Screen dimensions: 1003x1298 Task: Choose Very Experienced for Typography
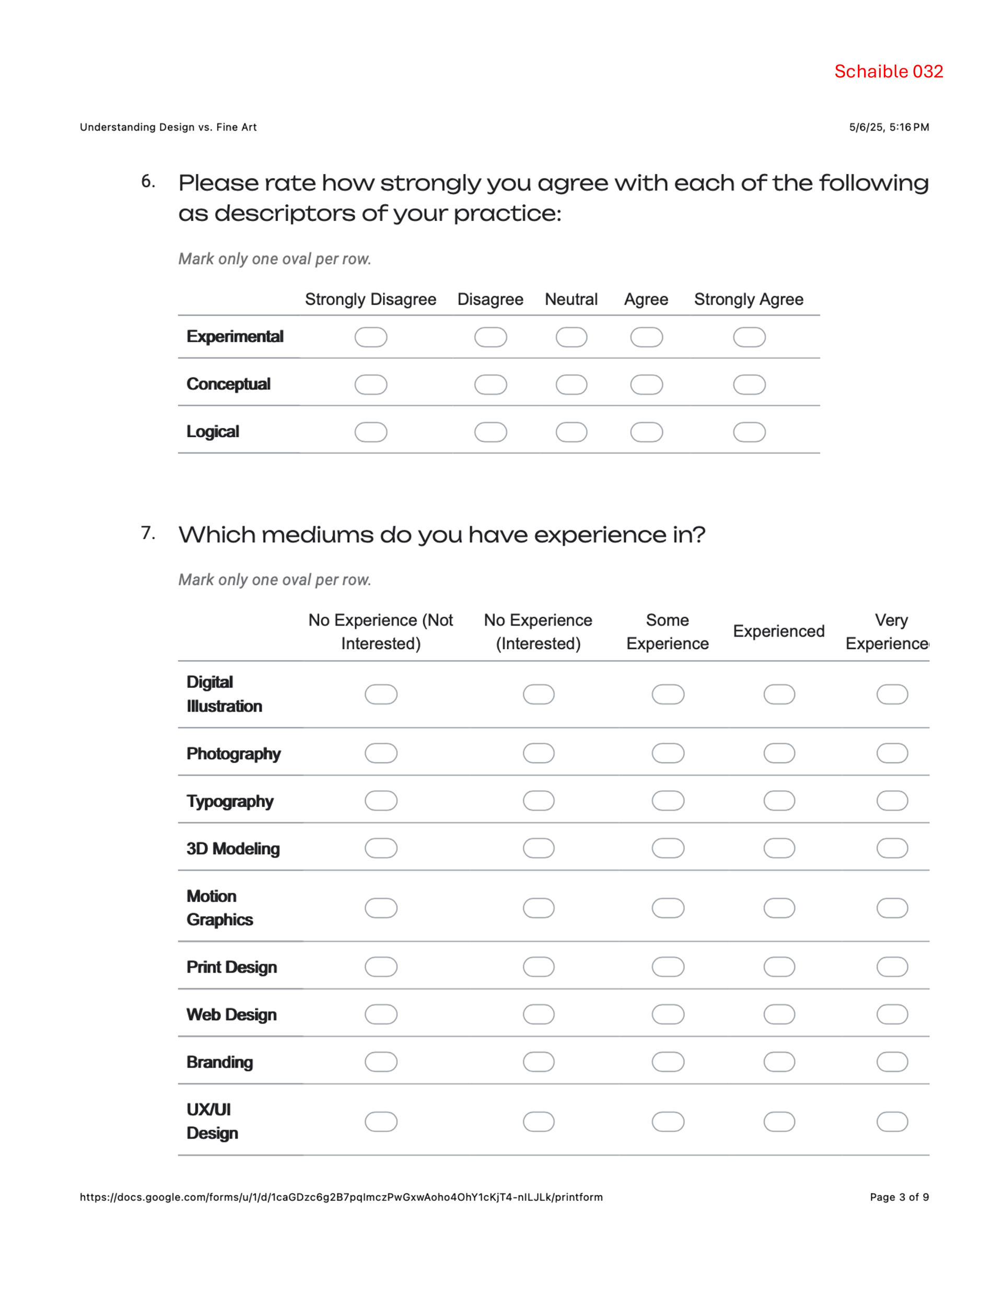point(892,801)
